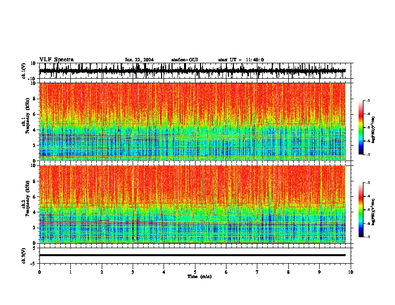
Task: Click the "station=OUJ" header label
Action: [x=185, y=60]
